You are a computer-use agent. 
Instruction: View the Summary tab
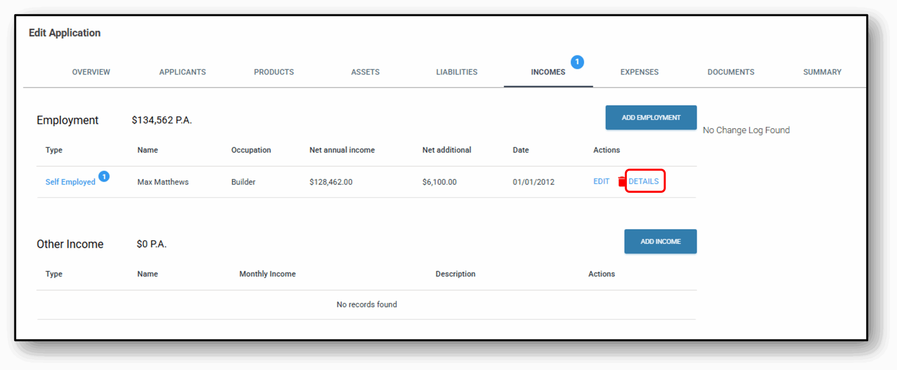click(x=822, y=72)
